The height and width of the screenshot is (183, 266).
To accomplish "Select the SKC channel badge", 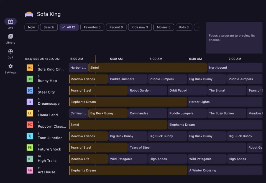I will (30, 68).
